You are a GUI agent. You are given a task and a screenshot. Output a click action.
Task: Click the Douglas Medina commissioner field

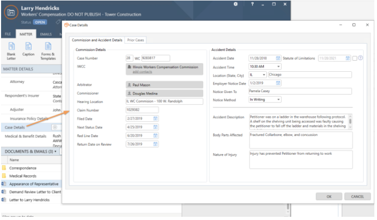coord(164,94)
